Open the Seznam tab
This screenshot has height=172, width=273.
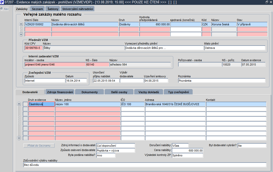tap(38, 9)
